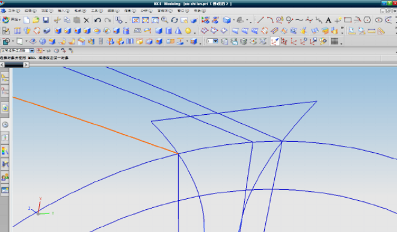Viewport: 397px width, 232px height.
Task: Open the selection filter combo box
Action: coord(17,50)
